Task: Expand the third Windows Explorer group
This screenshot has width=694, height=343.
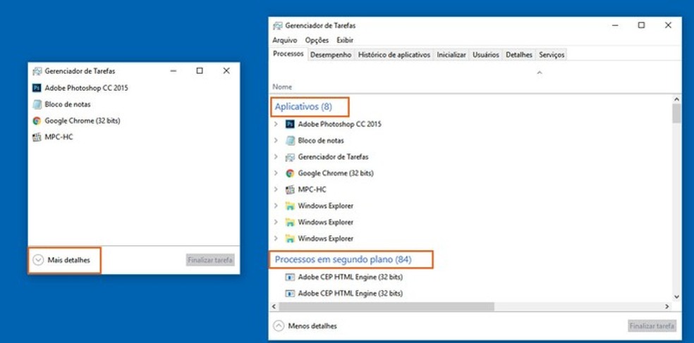Action: [276, 239]
